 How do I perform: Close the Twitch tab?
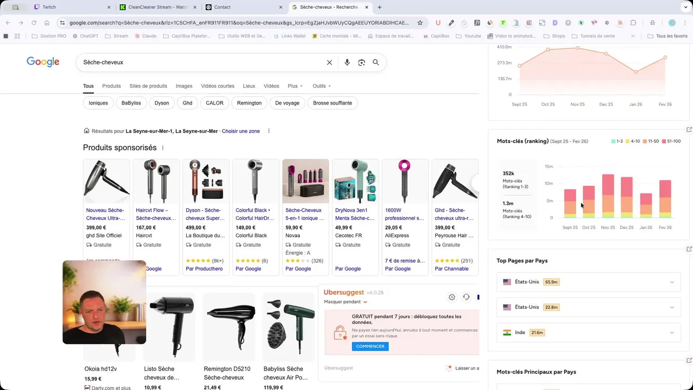pyautogui.click(x=109, y=7)
